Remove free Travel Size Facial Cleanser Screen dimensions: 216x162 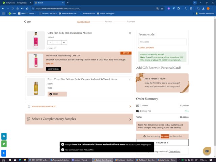(x=130, y=80)
